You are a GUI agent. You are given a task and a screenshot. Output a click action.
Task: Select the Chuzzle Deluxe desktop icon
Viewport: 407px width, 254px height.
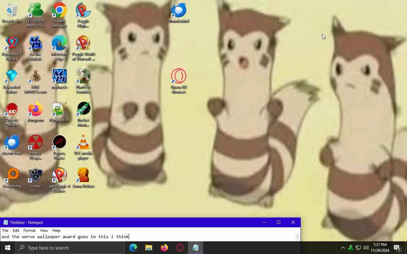coord(12,114)
